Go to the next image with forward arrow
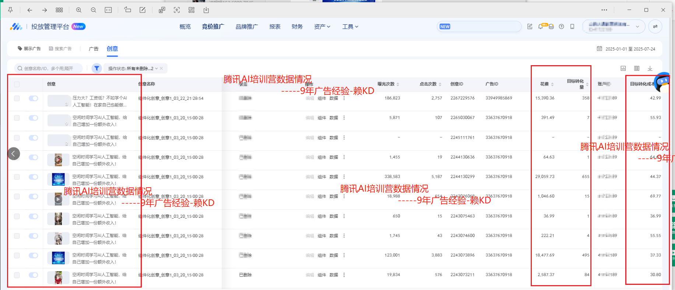This screenshot has height=290, width=675. [45, 10]
